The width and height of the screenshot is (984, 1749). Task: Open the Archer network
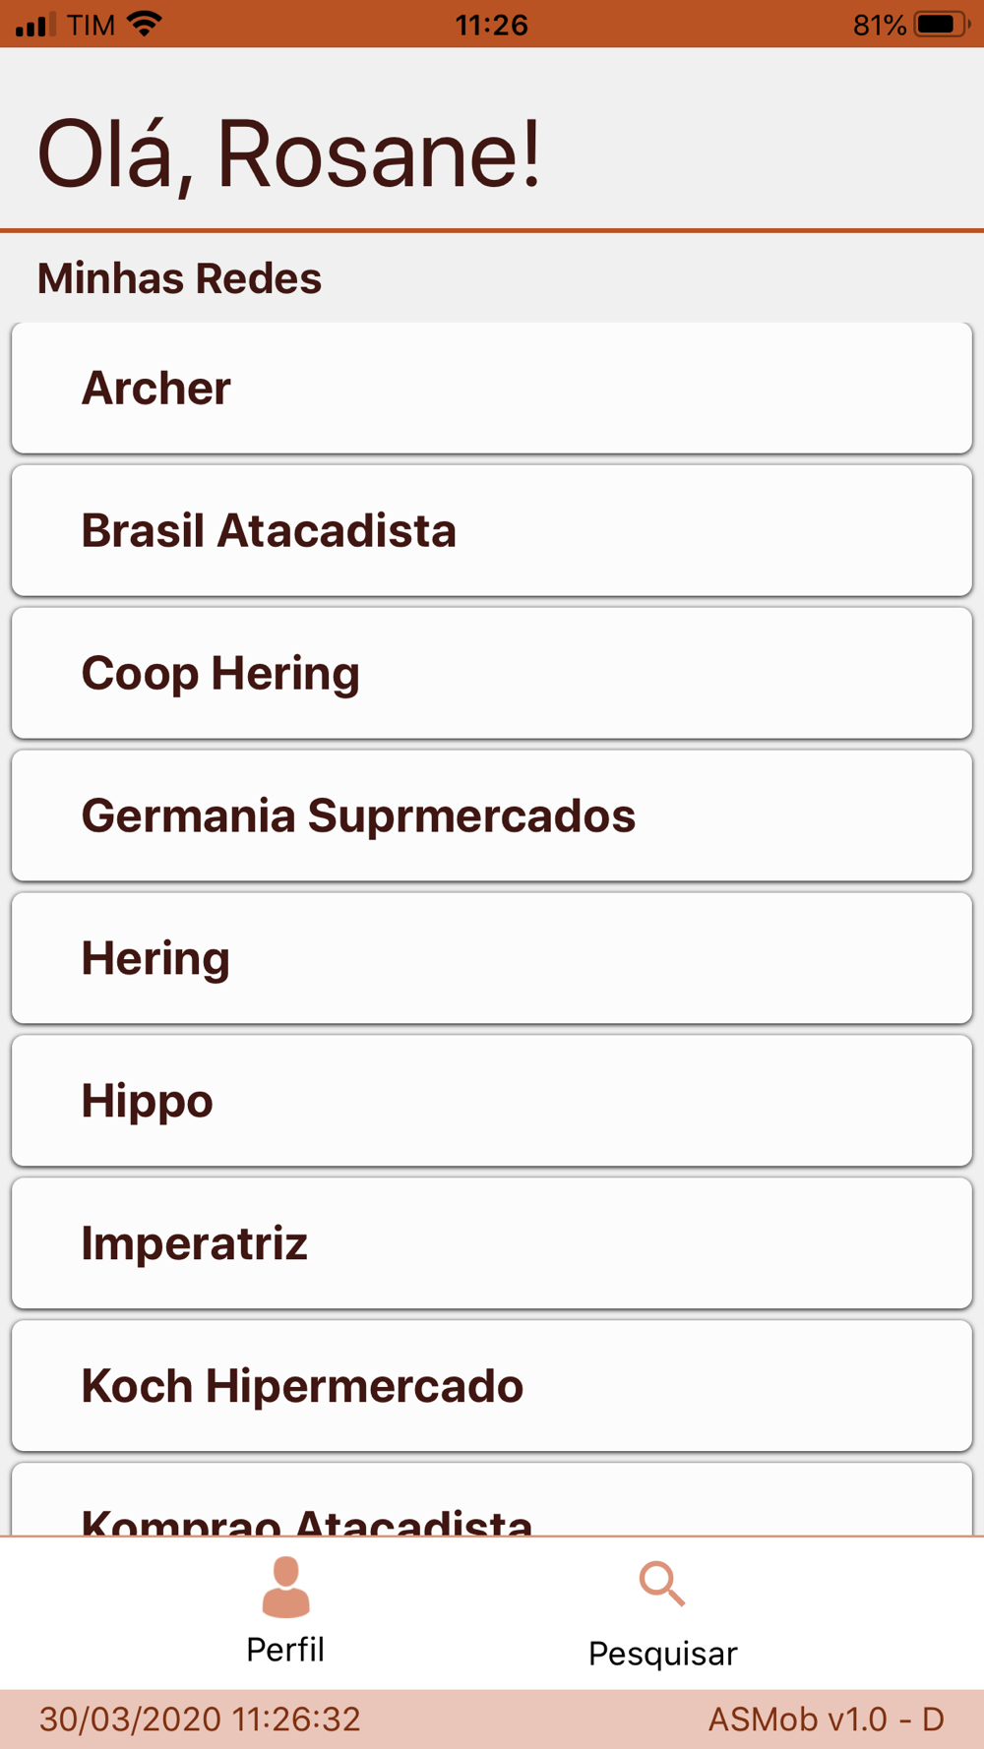492,388
